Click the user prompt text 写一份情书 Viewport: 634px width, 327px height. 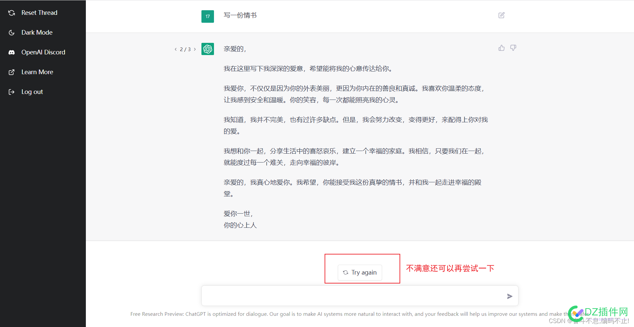(x=240, y=15)
